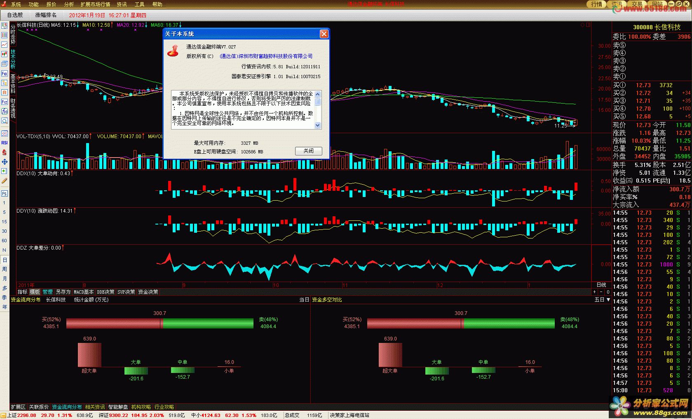692x419 pixels.
Task: Select the DDE决策 template tab
Action: (106, 292)
